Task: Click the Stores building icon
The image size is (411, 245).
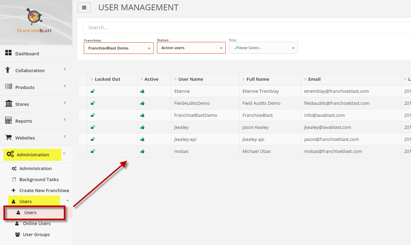Action: pos(9,103)
